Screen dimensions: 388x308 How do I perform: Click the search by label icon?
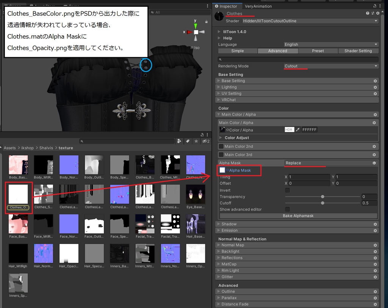tap(188, 141)
